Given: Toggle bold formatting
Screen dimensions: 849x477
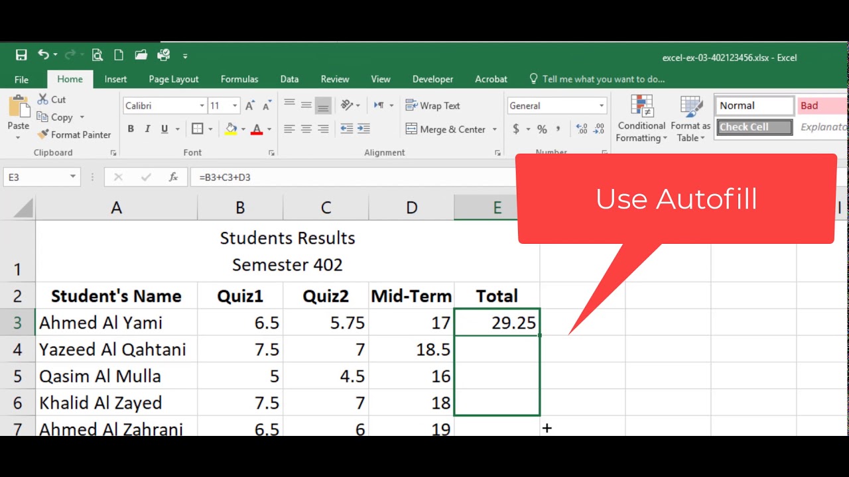Looking at the screenshot, I should pyautogui.click(x=131, y=129).
